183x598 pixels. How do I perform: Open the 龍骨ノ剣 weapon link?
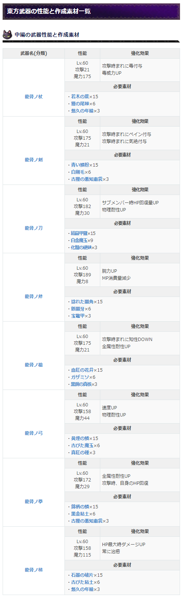pyautogui.click(x=34, y=160)
